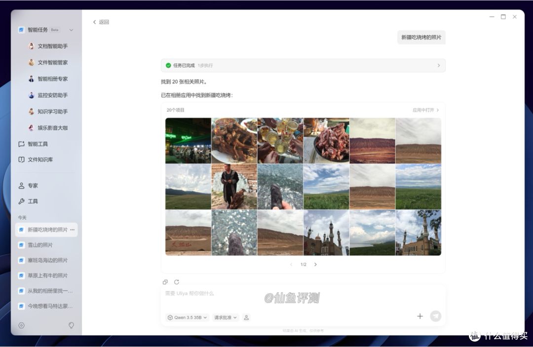The width and height of the screenshot is (533, 347).
Task: Open the man with eagle photo
Action: pyautogui.click(x=234, y=187)
